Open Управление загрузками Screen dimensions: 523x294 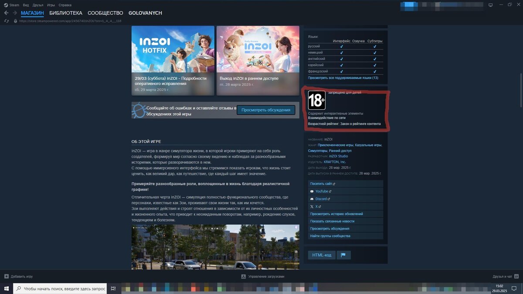263,277
